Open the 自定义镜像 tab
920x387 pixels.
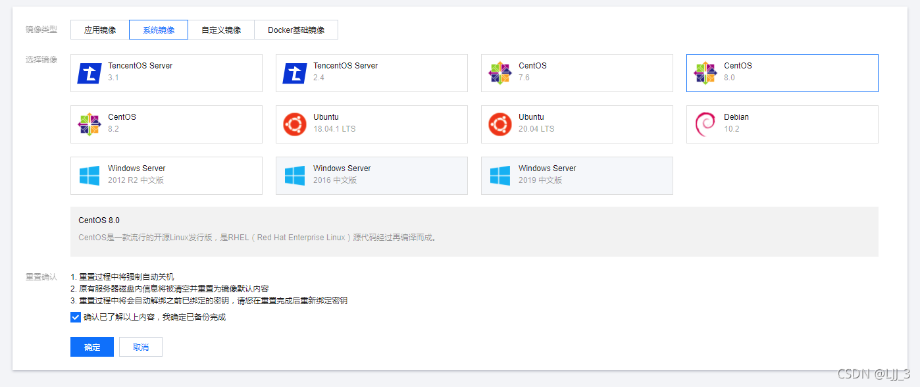pos(221,30)
